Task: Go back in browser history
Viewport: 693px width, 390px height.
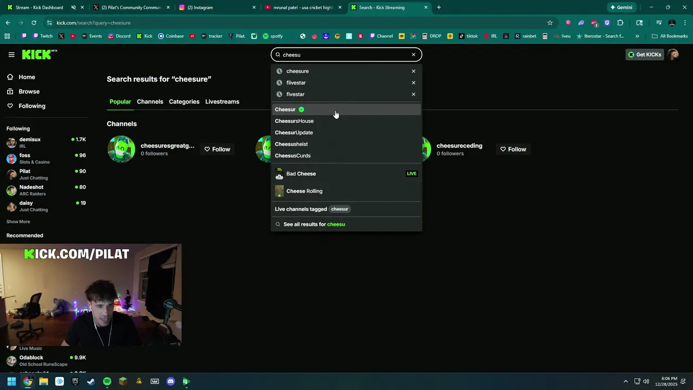Action: point(8,23)
